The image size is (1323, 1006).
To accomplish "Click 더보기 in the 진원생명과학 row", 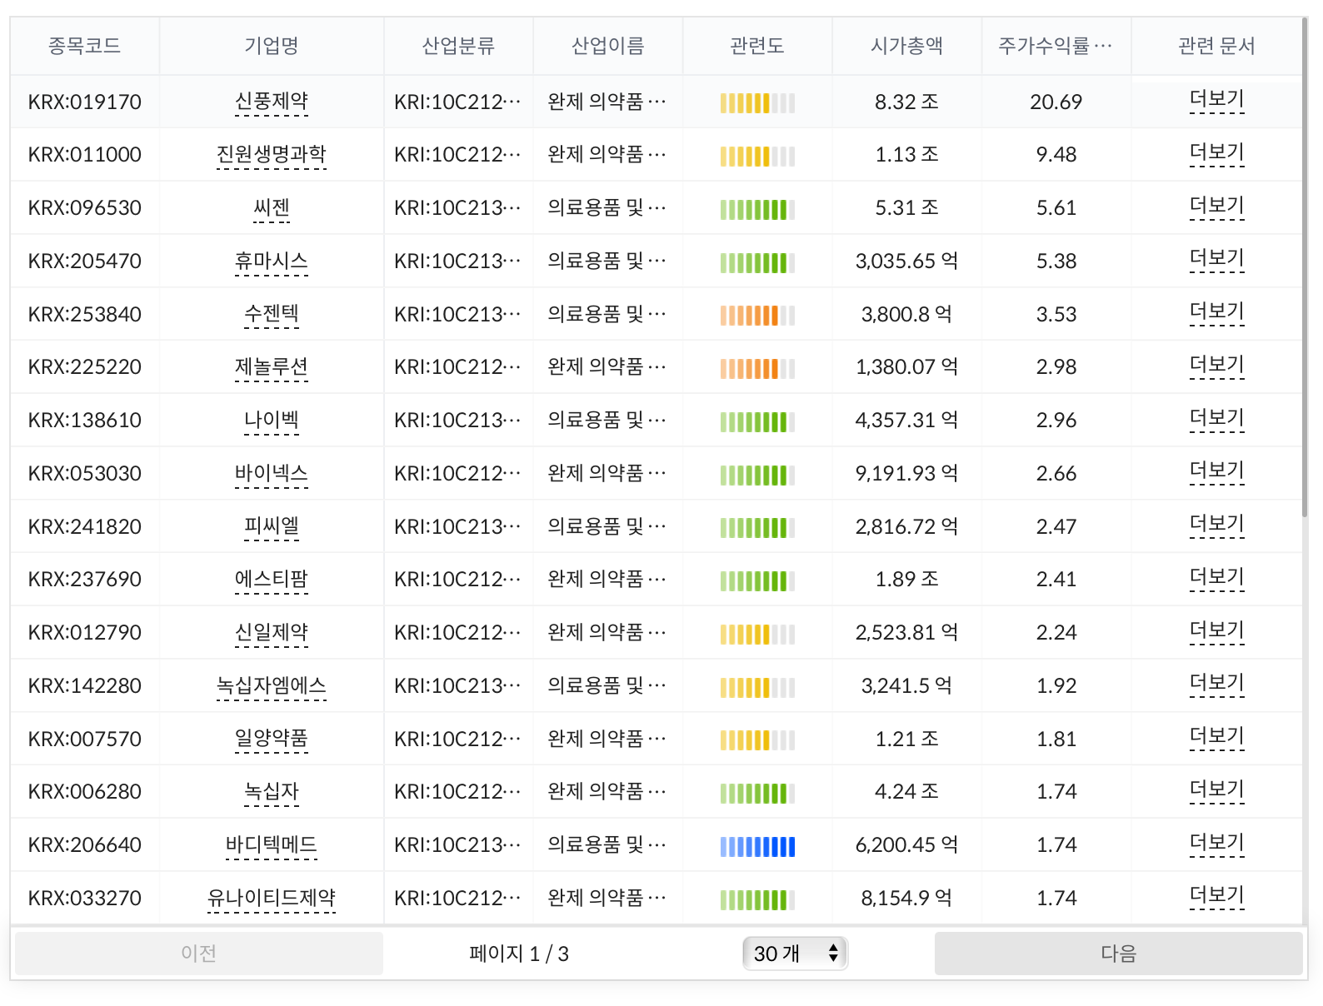I will point(1216,153).
